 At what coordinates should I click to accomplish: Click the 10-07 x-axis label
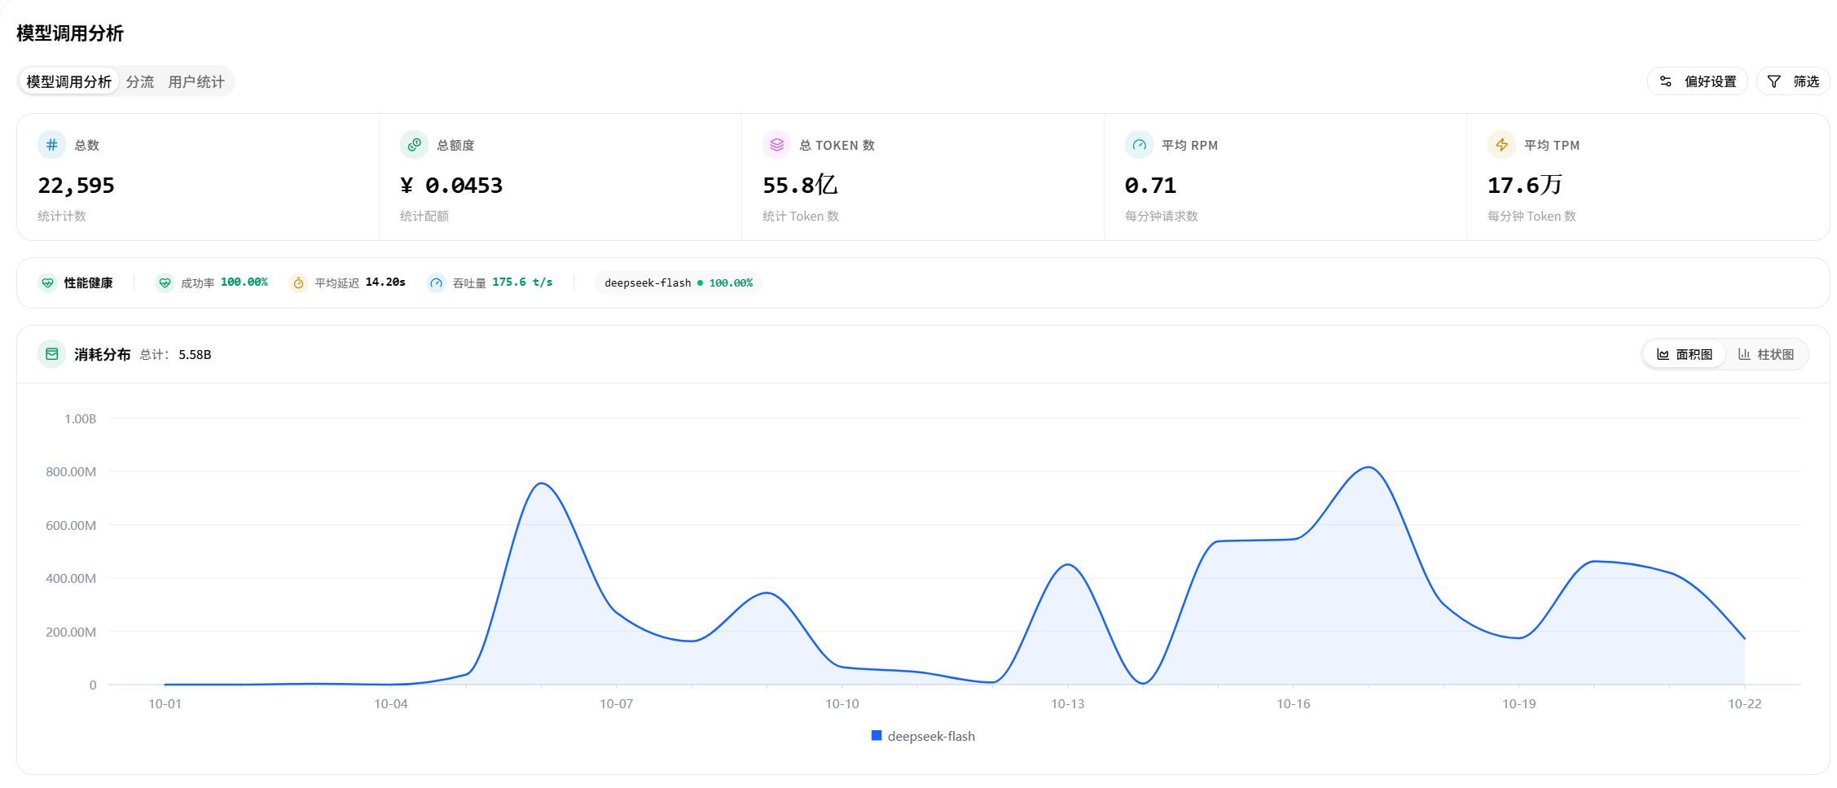click(x=616, y=704)
